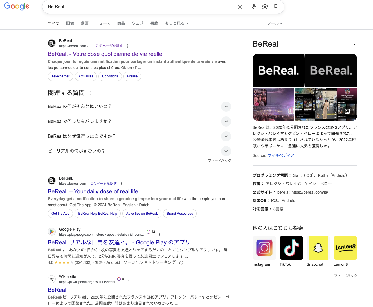Screen dimensions: 373x307
Task: Start voice search with microphone icon
Action: click(254, 7)
